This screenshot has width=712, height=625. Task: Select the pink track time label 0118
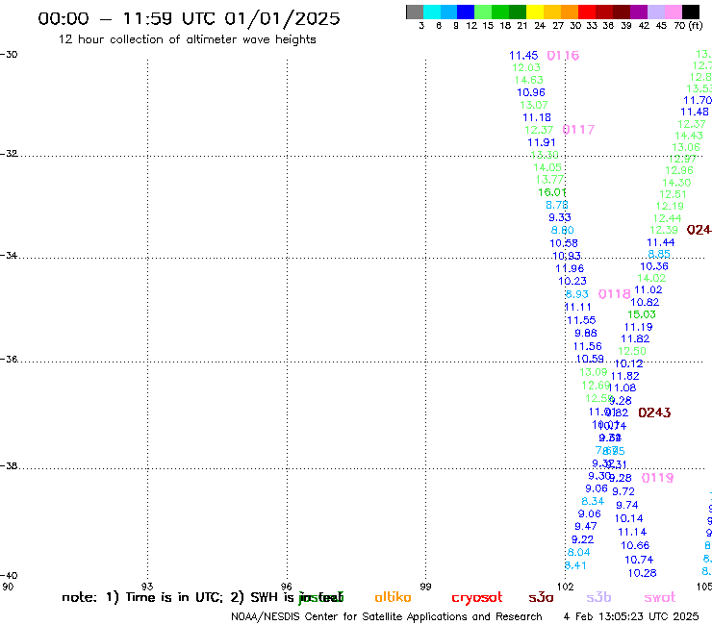click(615, 294)
